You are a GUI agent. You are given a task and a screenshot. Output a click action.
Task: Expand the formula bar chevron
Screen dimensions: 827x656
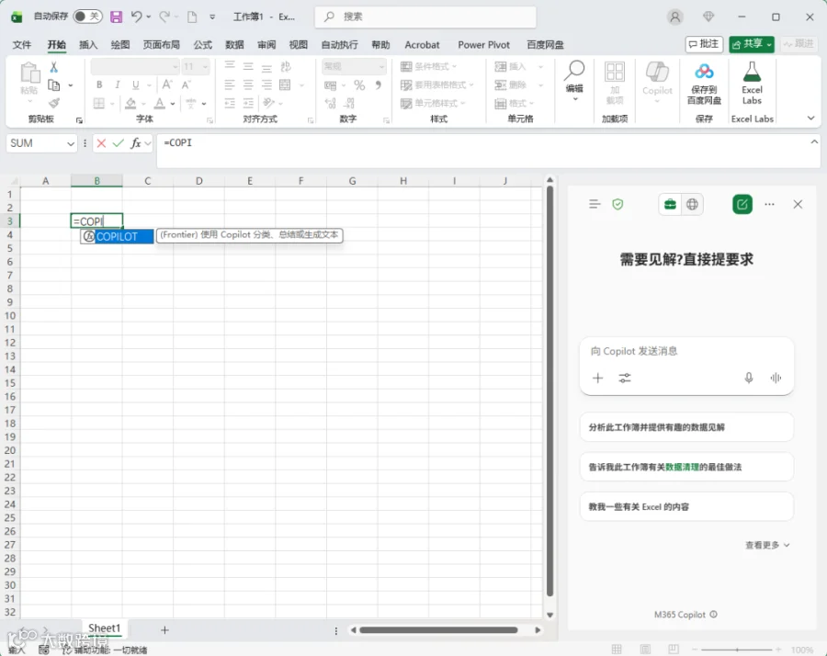(814, 141)
